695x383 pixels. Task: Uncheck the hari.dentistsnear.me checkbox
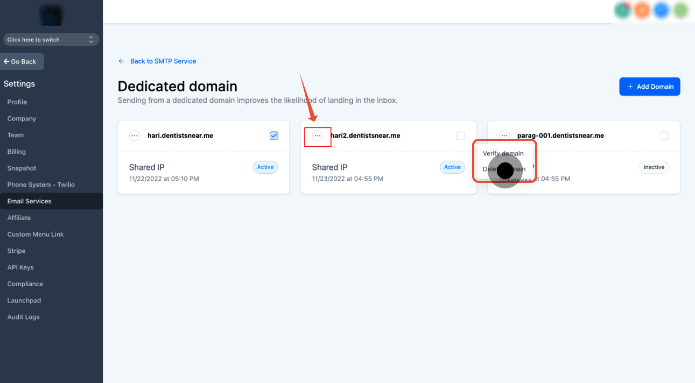click(274, 136)
